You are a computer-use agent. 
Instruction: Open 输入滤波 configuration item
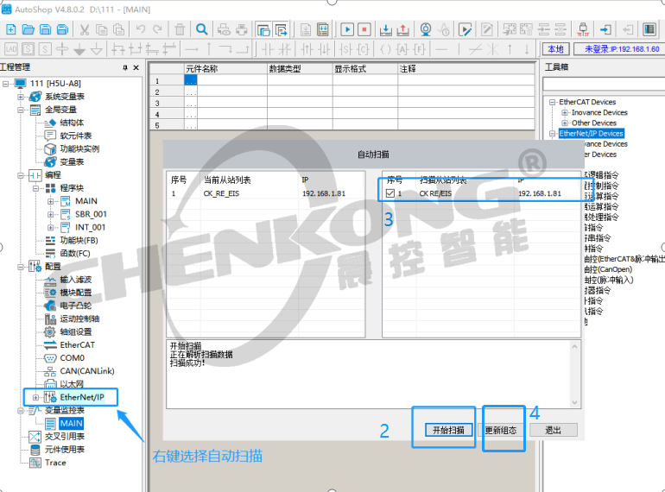pos(75,280)
